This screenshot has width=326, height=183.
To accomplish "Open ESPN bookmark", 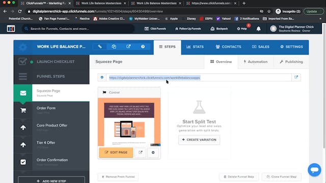I will 206,19.
